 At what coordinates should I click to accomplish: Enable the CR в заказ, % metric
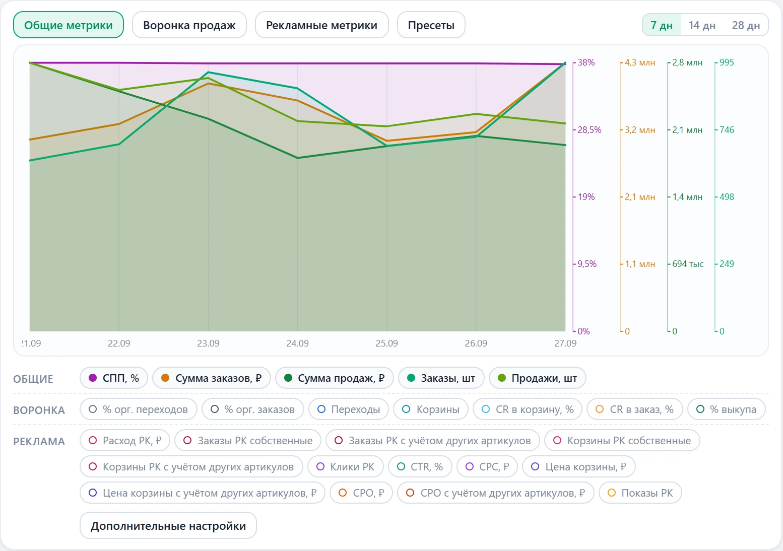(x=635, y=409)
